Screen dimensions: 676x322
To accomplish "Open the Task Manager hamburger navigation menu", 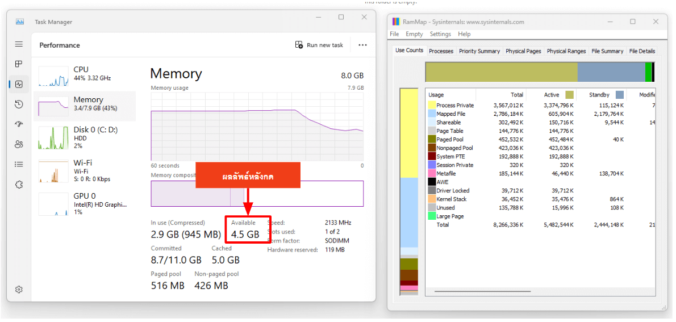I will click(x=19, y=44).
